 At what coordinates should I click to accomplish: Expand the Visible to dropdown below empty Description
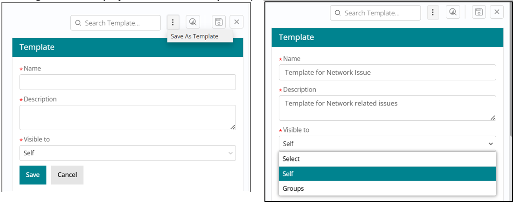point(127,153)
